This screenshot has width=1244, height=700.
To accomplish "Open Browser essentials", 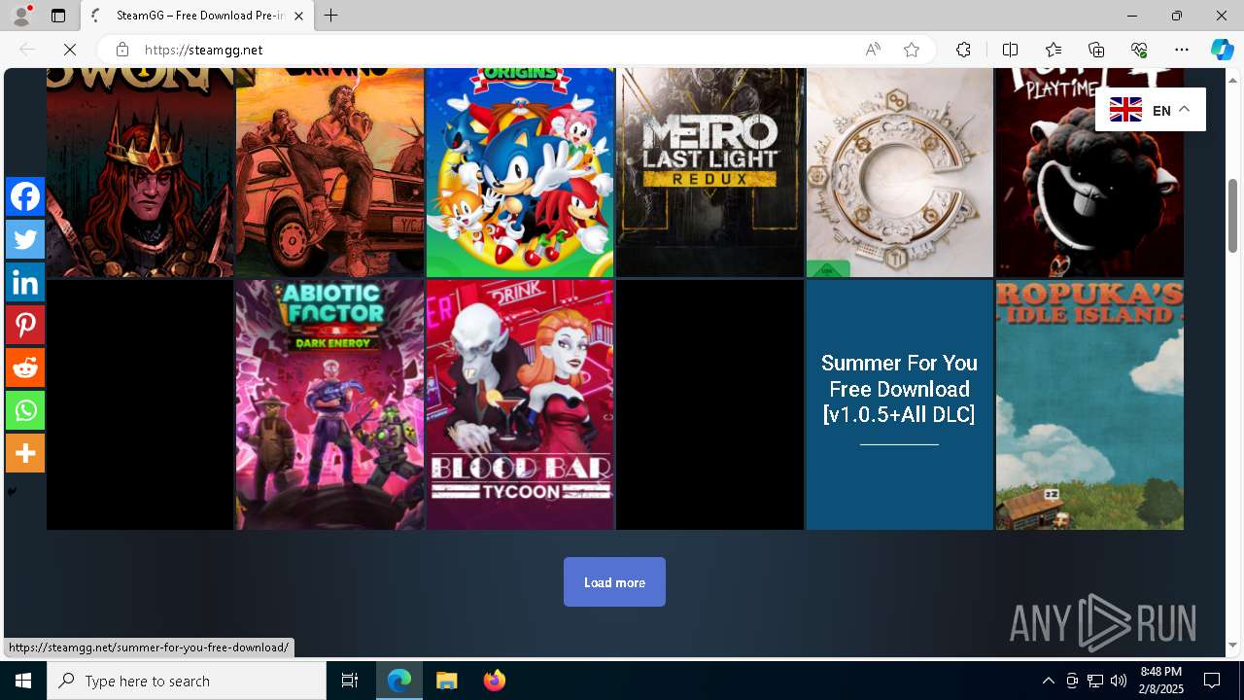I will pyautogui.click(x=1139, y=50).
